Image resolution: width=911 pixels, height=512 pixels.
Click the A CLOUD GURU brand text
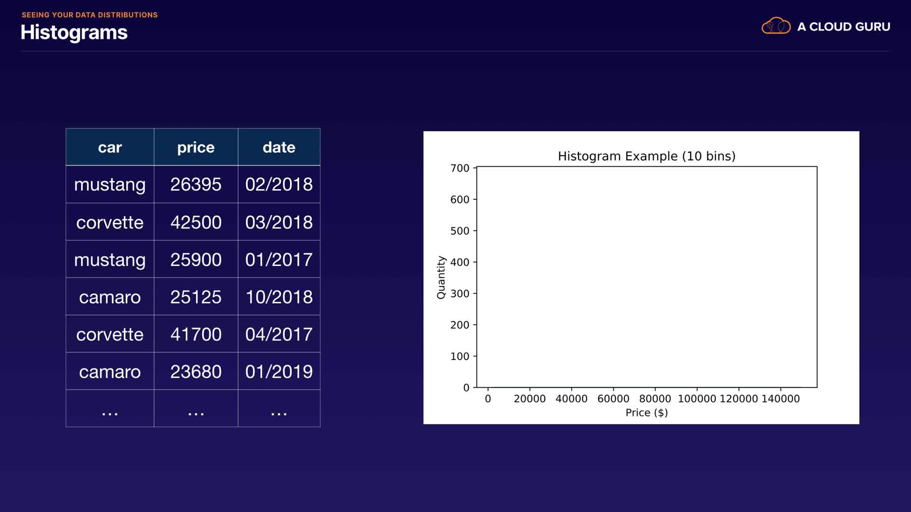pyautogui.click(x=844, y=27)
